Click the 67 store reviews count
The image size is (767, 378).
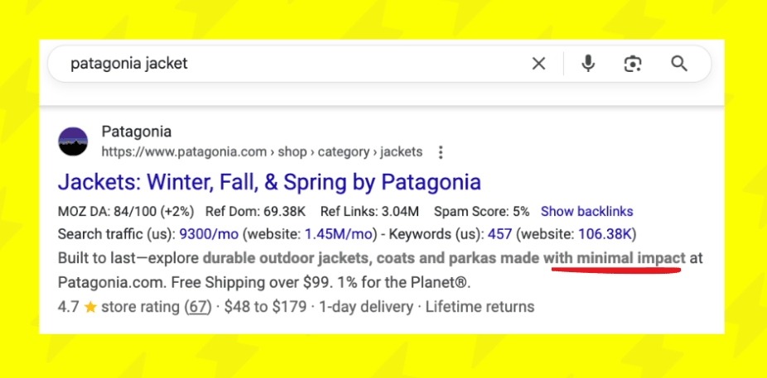[x=196, y=307]
